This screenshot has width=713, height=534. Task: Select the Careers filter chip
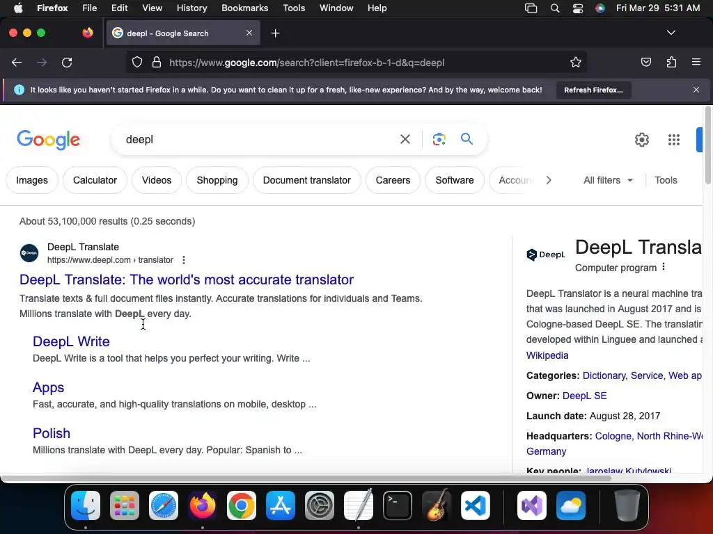click(x=393, y=180)
